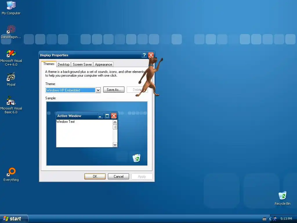Open the Theme dropdown arrow
The height and width of the screenshot is (223, 297).
98,90
